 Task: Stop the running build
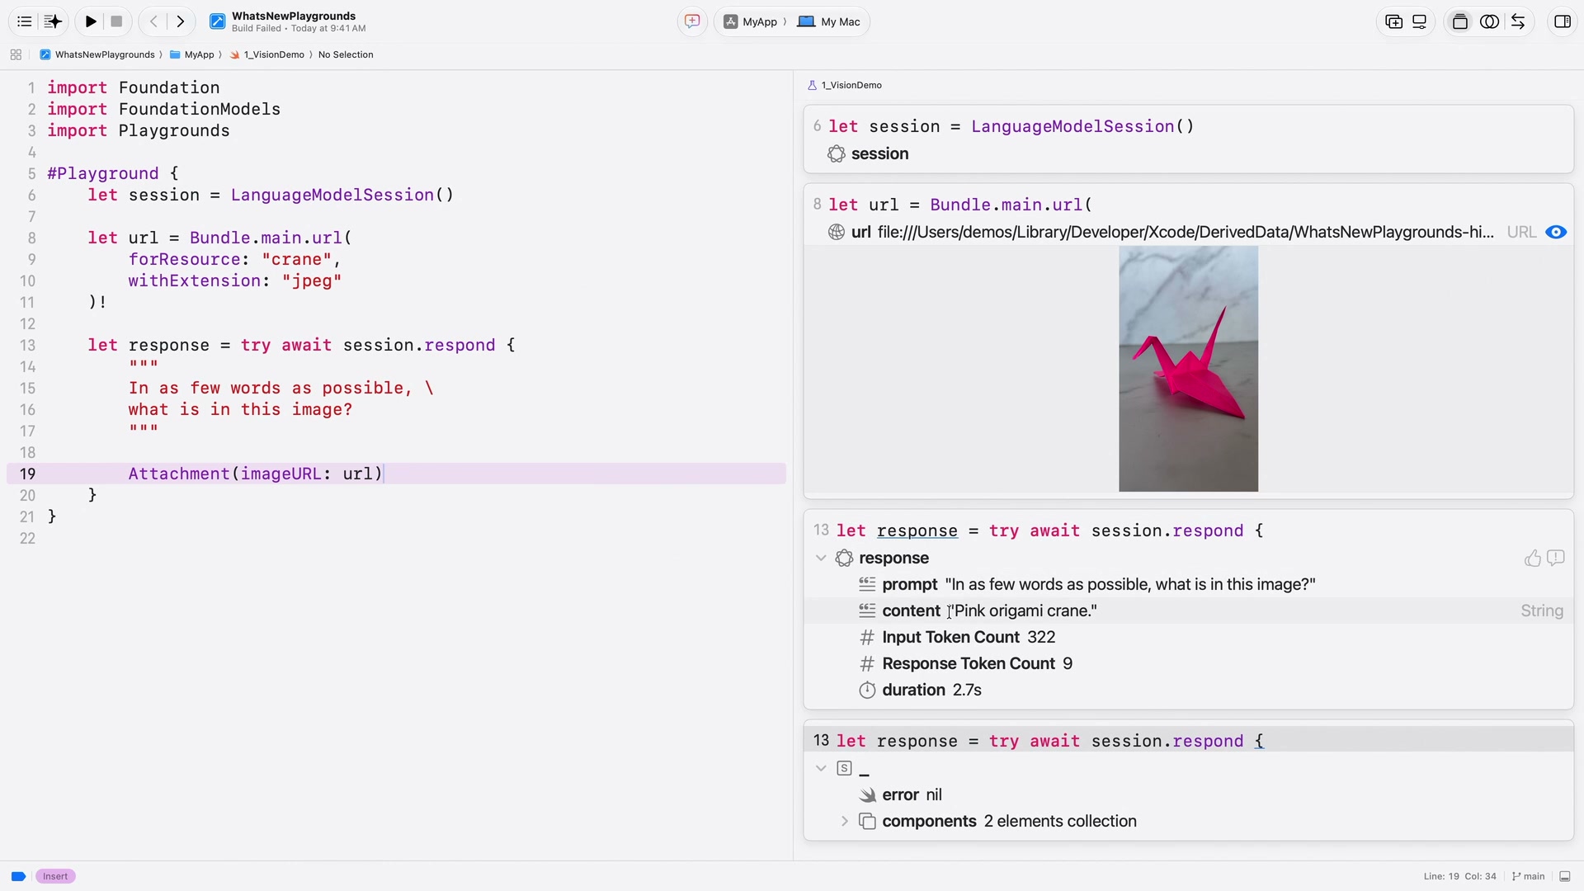coord(116,21)
